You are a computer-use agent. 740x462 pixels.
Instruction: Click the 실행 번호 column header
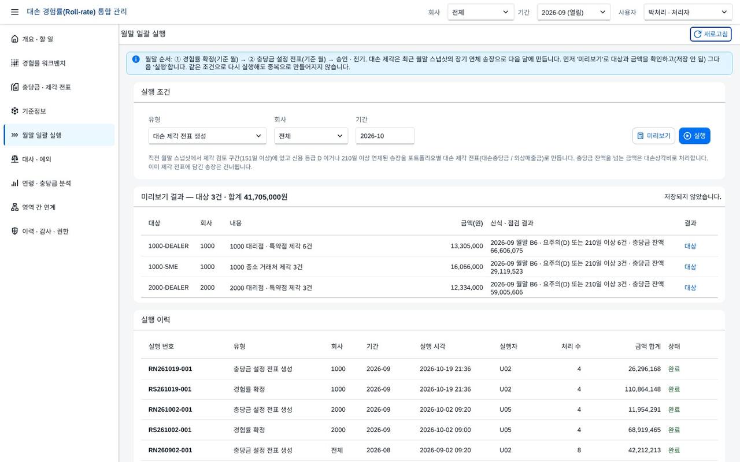point(161,346)
